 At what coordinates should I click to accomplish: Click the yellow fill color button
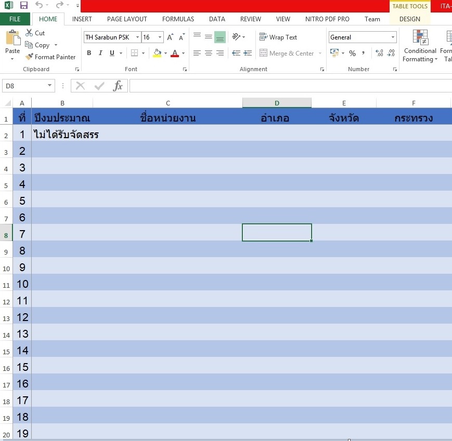(x=157, y=53)
